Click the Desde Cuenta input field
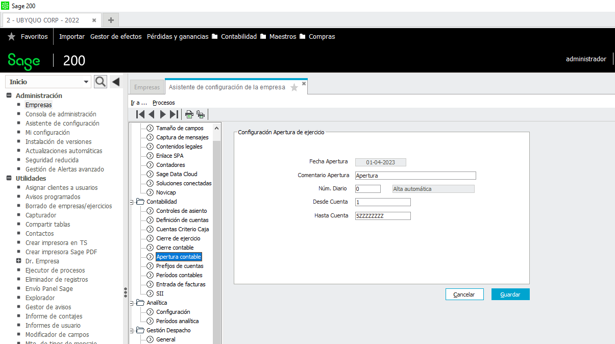The height and width of the screenshot is (344, 615). (x=383, y=202)
